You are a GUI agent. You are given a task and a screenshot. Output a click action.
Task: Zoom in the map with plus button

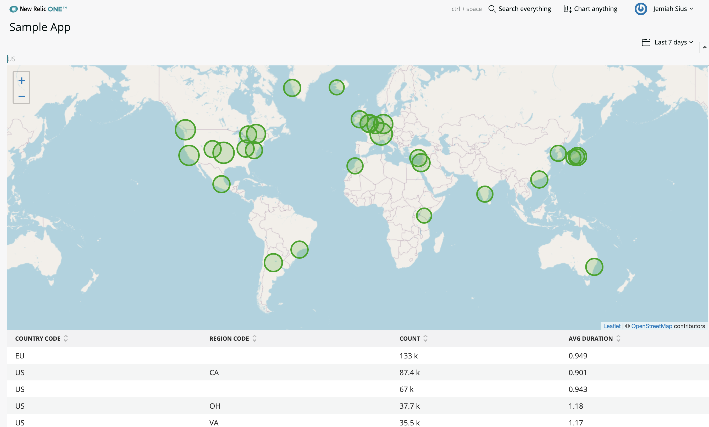(x=21, y=81)
